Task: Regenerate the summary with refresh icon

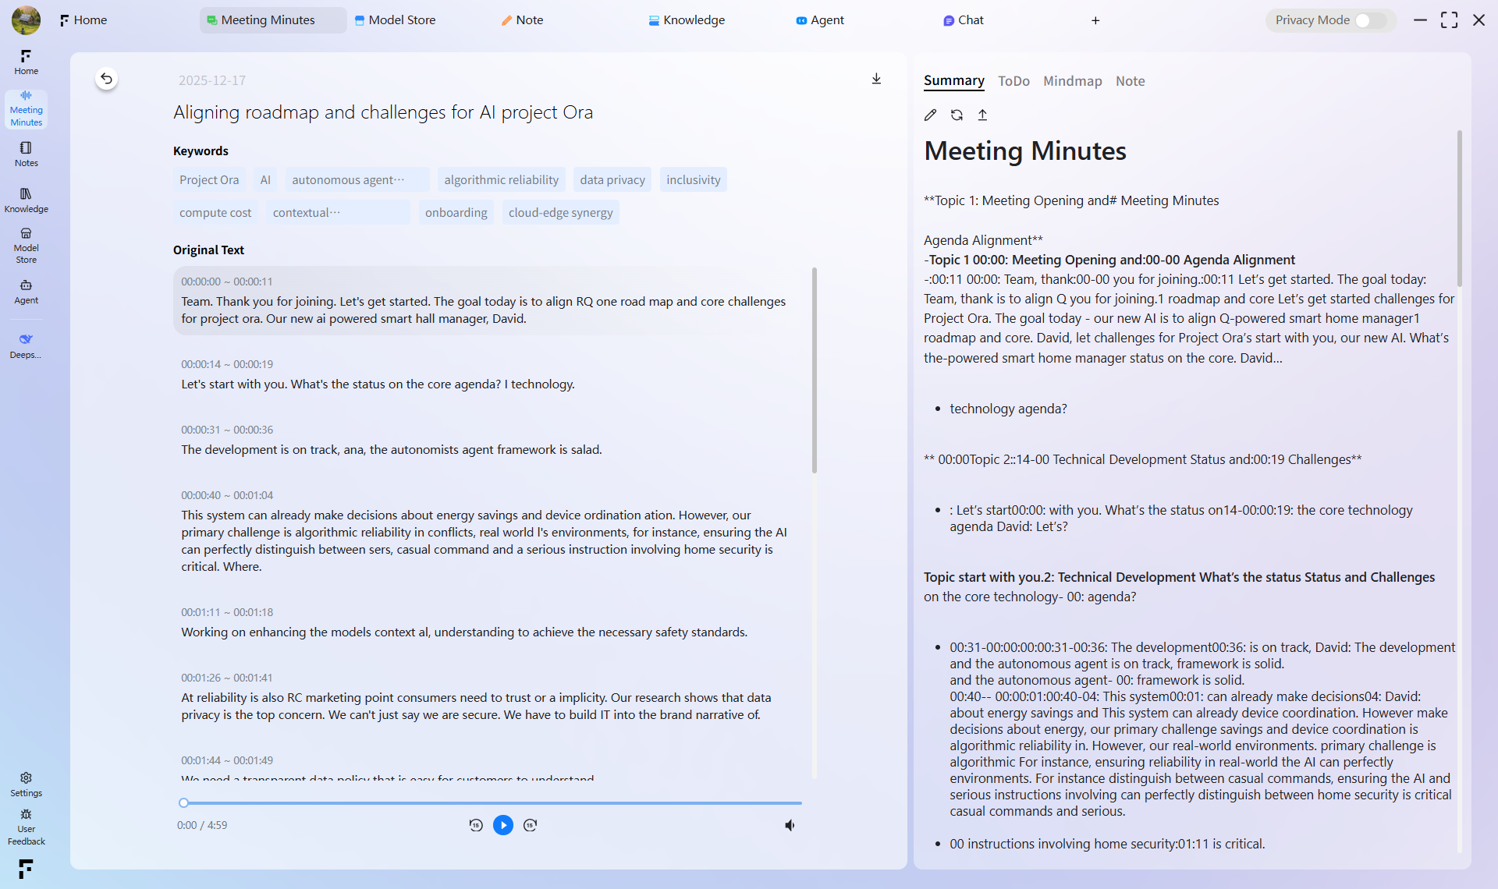Action: (x=957, y=115)
